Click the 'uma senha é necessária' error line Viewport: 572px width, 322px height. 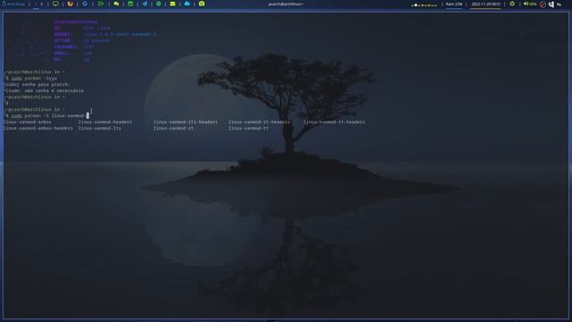coord(54,90)
